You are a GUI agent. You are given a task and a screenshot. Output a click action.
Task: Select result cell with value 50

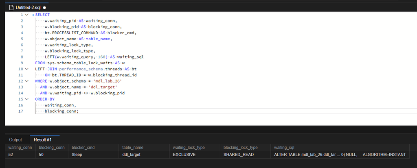[x=52, y=155]
